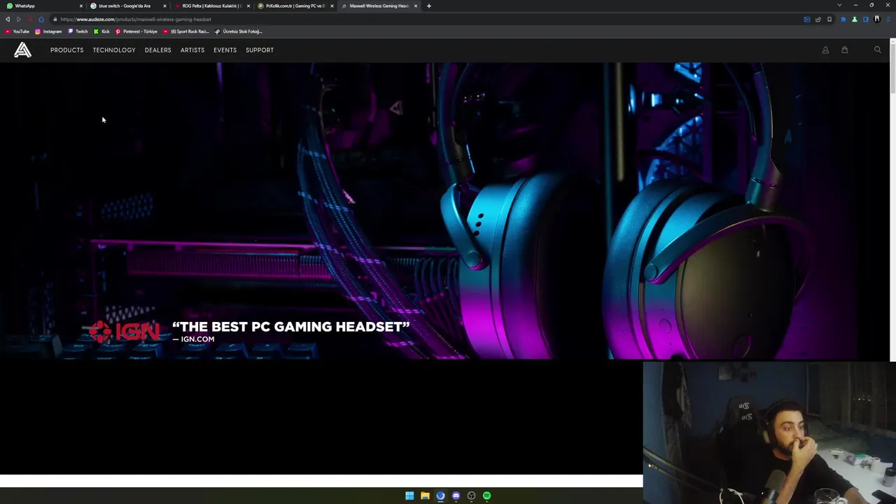This screenshot has width=896, height=504.
Task: Open Spotify from taskbar
Action: point(486,496)
